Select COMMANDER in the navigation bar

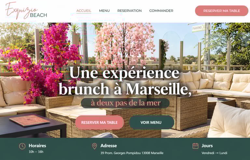coord(161,11)
